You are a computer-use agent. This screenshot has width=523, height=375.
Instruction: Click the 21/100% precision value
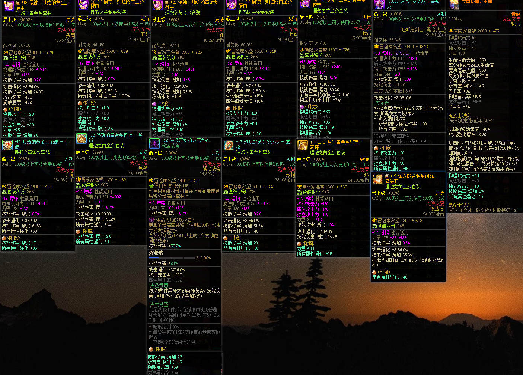click(x=203, y=258)
